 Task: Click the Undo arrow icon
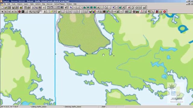(x=44, y=7)
